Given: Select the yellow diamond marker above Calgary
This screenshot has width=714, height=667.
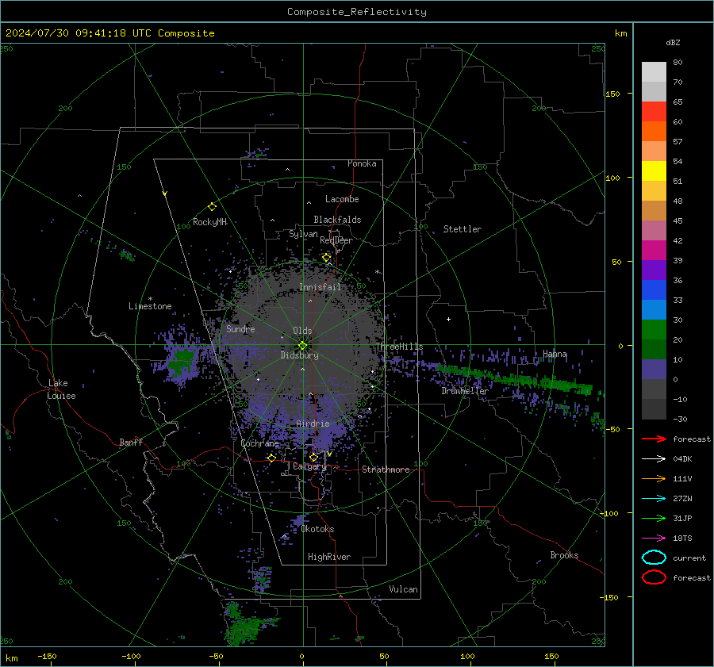Looking at the screenshot, I should tap(313, 457).
